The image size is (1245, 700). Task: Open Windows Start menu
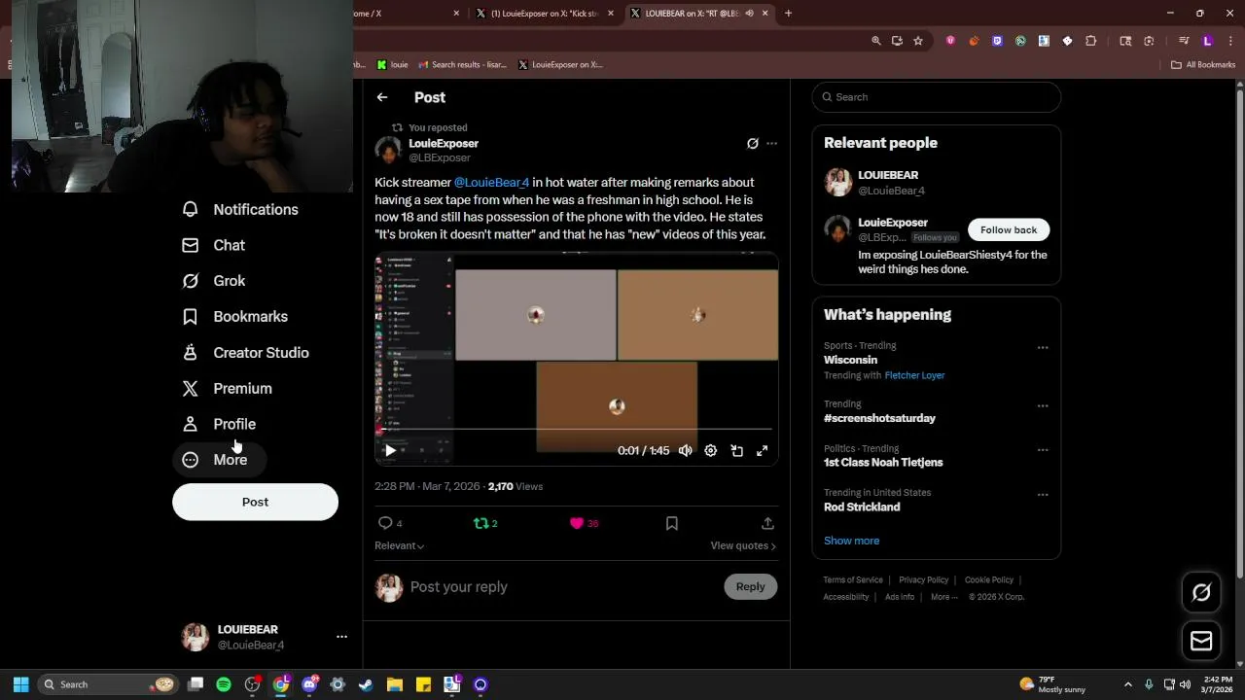(x=20, y=684)
